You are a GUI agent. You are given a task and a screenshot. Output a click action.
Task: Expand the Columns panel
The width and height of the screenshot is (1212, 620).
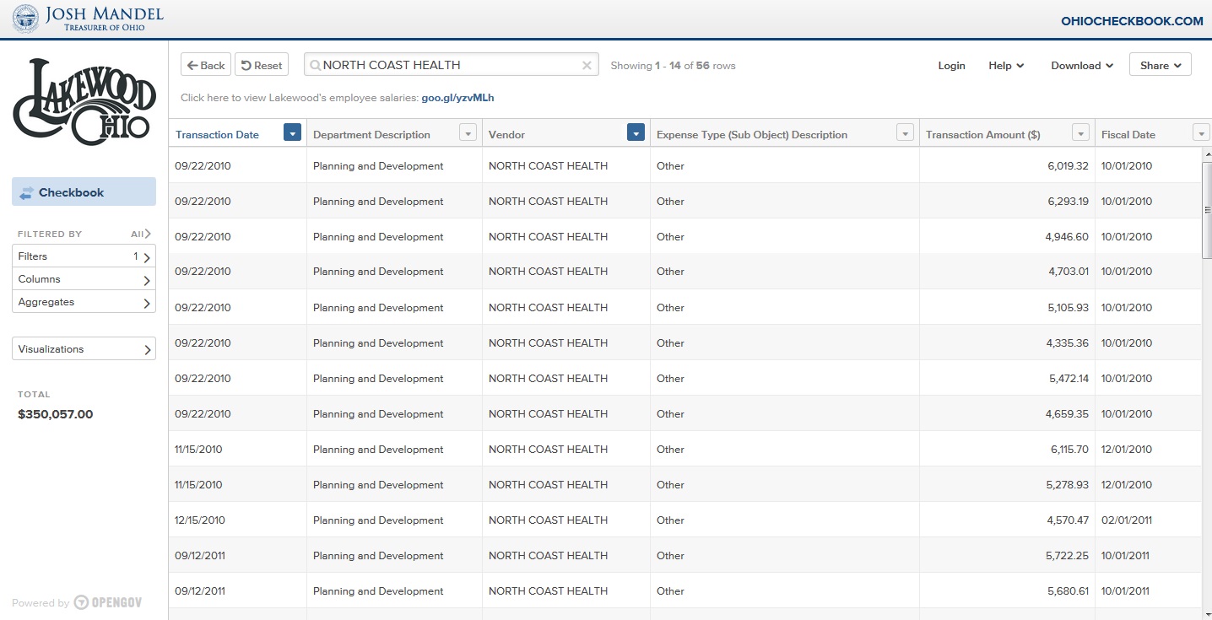point(84,279)
